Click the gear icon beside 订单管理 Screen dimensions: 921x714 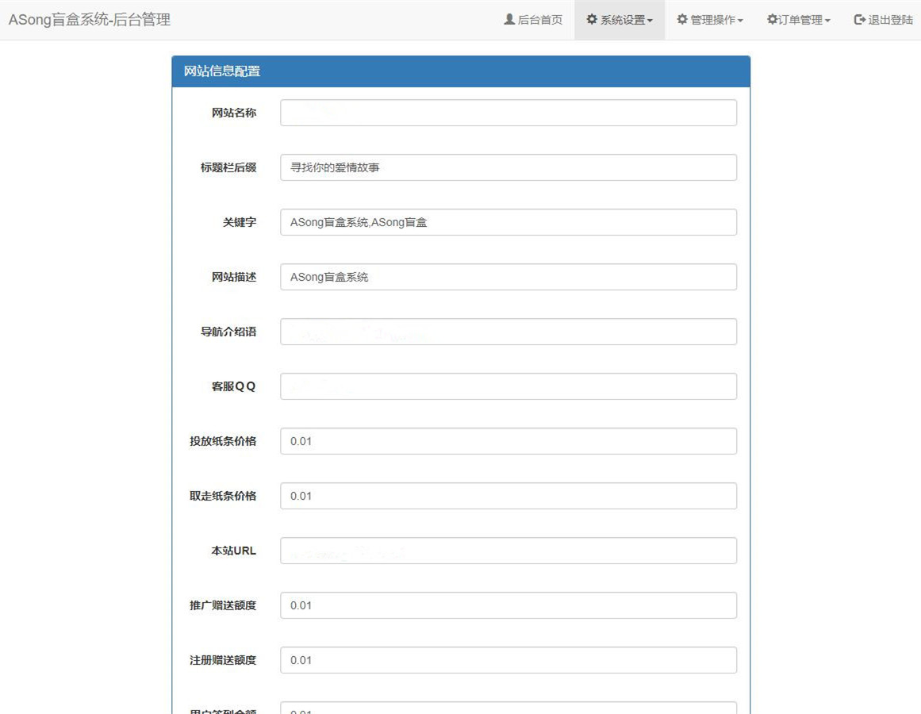pyautogui.click(x=773, y=19)
